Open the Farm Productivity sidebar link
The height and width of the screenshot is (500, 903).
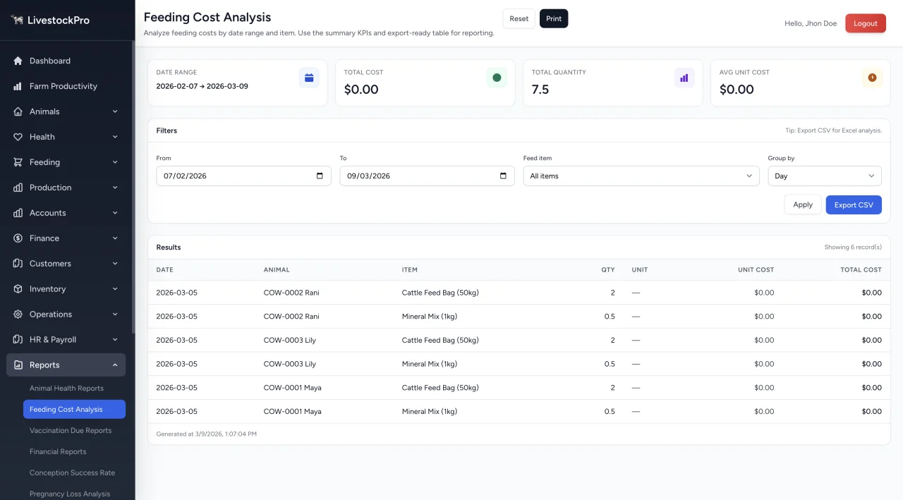66,86
